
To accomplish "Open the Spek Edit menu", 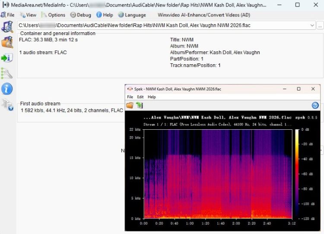I will click(140, 97).
